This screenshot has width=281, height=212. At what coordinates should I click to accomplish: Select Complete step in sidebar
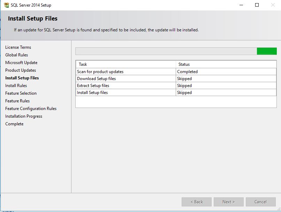point(14,124)
